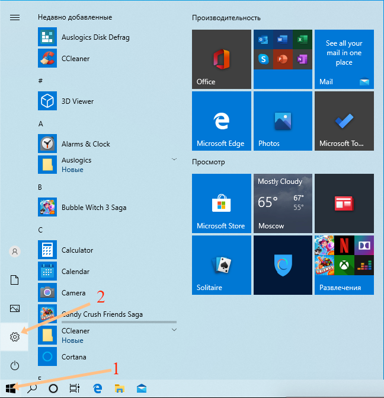Open Task View on the taskbar
Screen dimensions: 384x398
[75, 388]
